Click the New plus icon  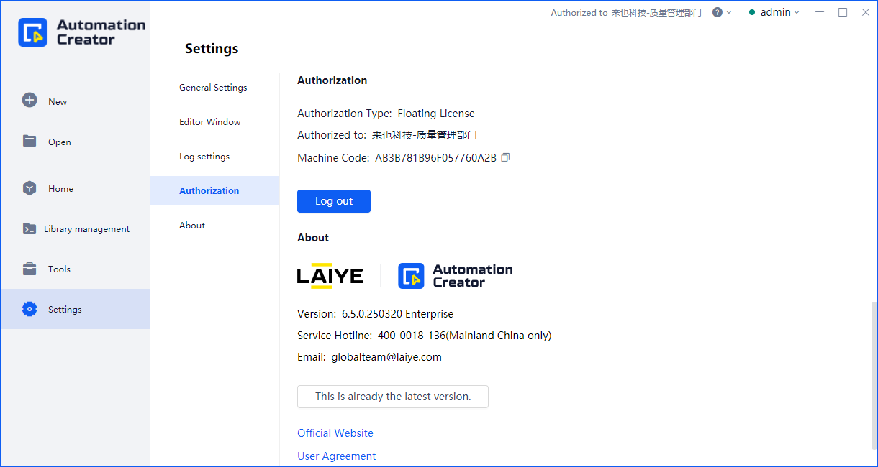30,101
